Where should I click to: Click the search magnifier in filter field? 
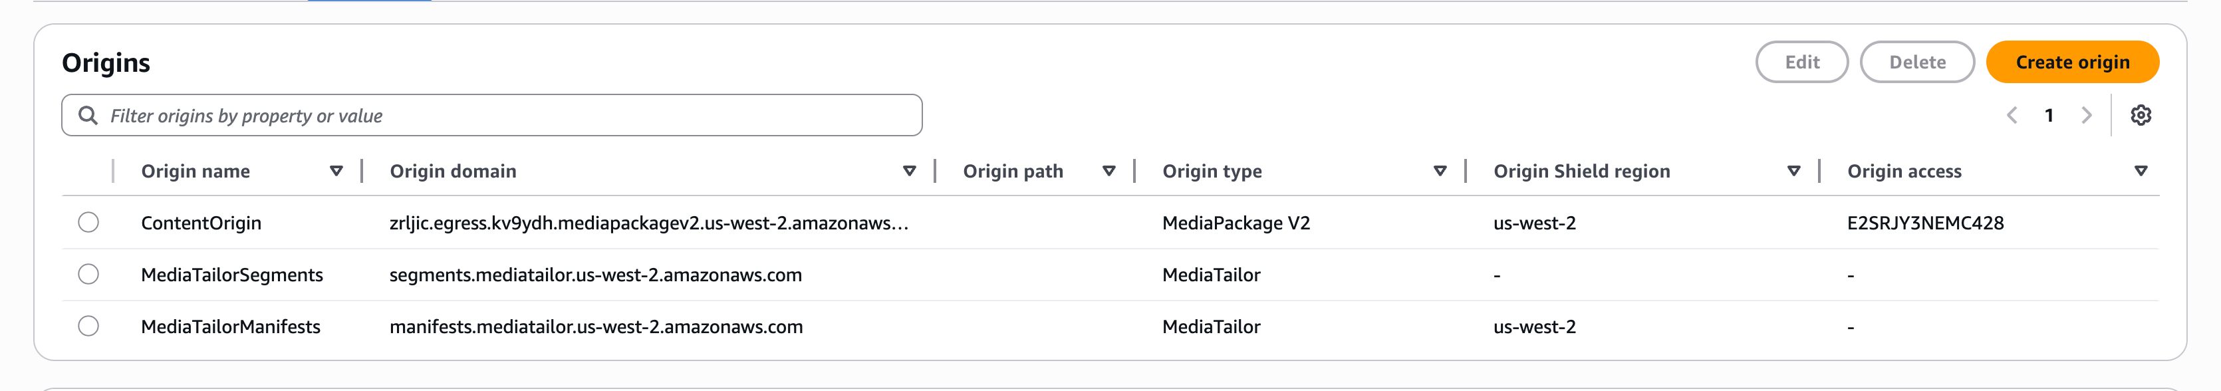pos(89,114)
